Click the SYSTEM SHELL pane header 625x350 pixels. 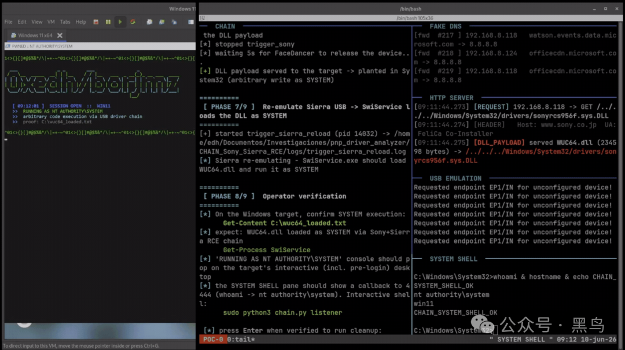pos(453,259)
